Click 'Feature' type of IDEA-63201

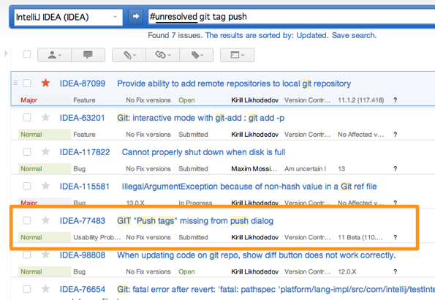coord(84,135)
